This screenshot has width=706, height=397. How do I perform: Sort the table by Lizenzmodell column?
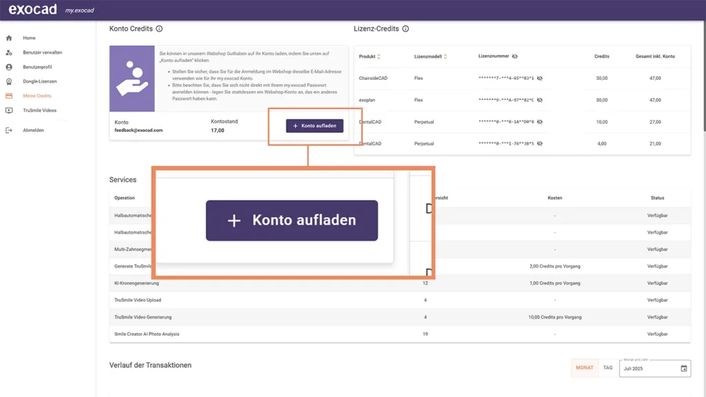tap(445, 57)
